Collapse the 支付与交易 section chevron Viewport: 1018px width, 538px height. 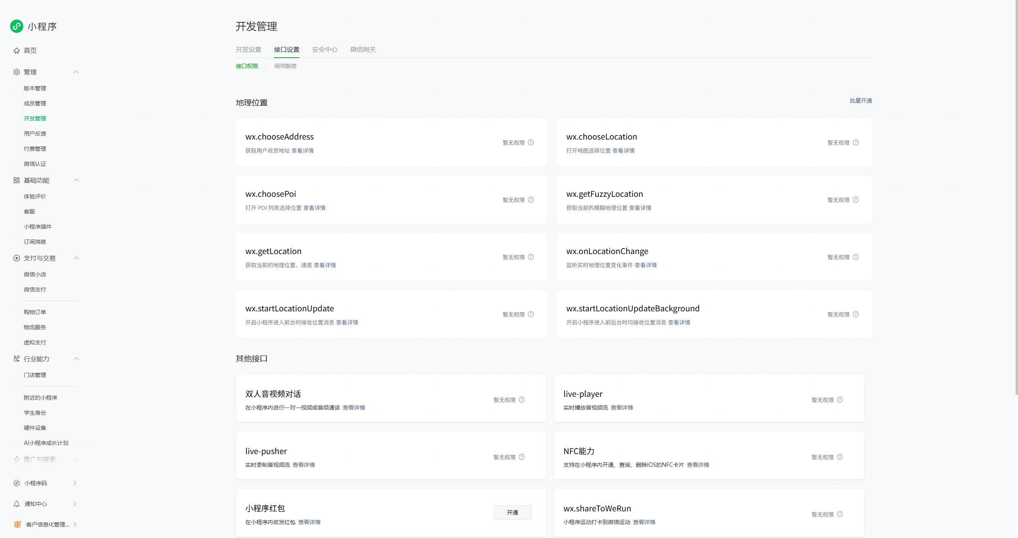(76, 258)
